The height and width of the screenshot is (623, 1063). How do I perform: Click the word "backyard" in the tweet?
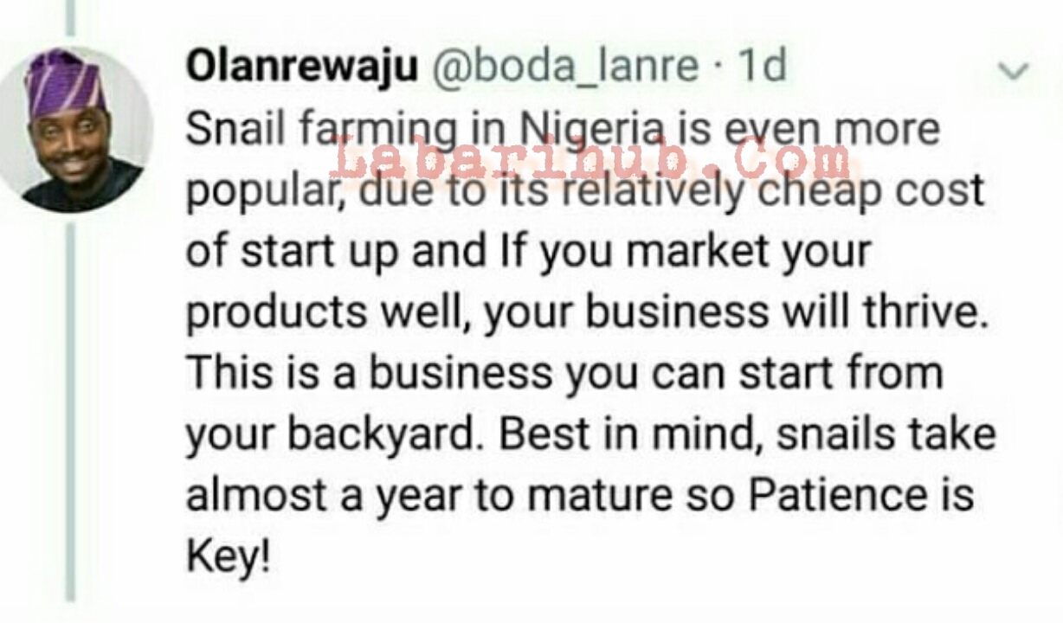click(382, 434)
